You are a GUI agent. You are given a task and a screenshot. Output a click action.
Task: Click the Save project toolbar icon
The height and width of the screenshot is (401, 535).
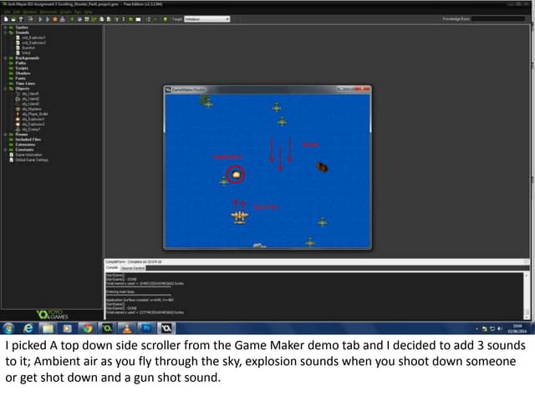click(x=18, y=18)
